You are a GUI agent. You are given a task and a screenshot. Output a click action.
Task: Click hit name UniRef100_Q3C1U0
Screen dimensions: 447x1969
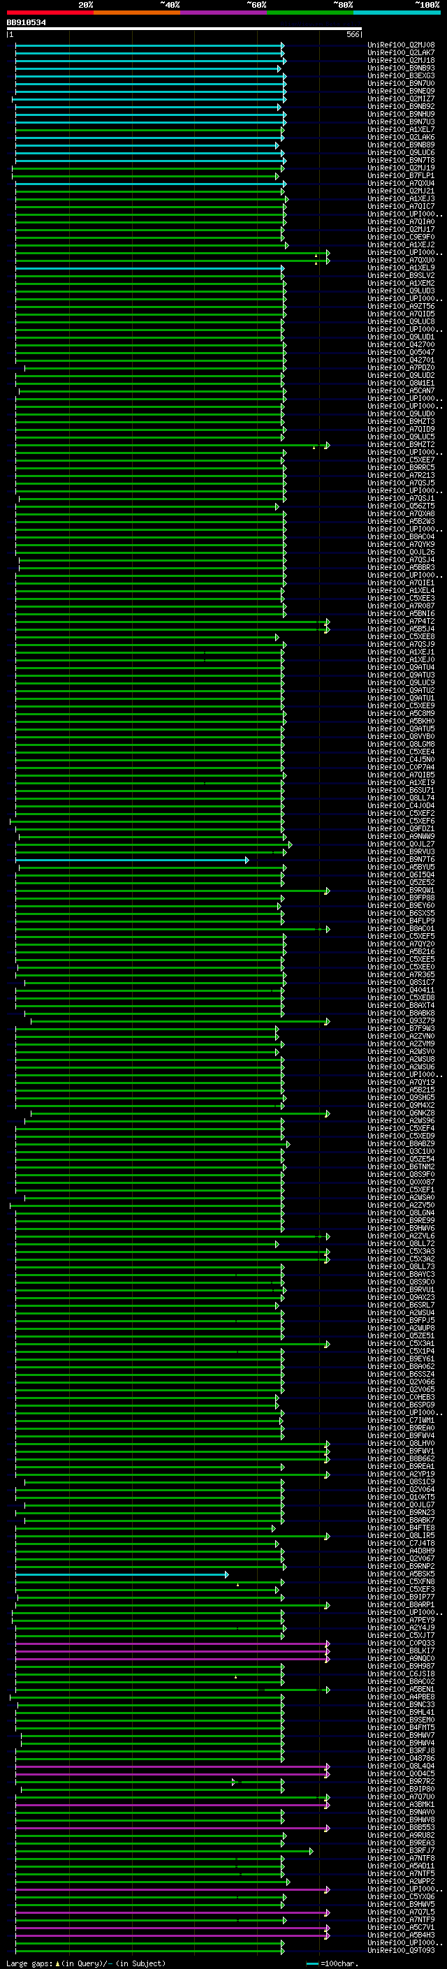point(401,1151)
